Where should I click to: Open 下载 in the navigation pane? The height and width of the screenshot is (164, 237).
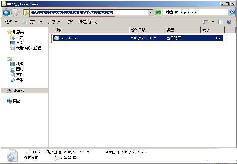click(x=20, y=37)
